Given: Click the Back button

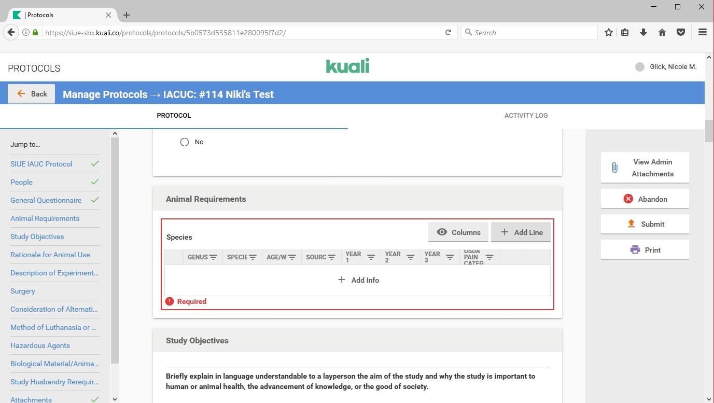Looking at the screenshot, I should tap(32, 94).
